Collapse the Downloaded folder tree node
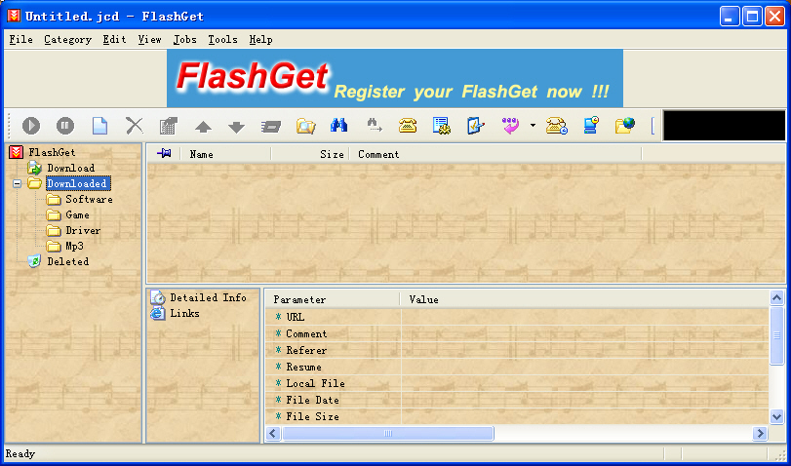The width and height of the screenshot is (791, 466). click(x=18, y=183)
